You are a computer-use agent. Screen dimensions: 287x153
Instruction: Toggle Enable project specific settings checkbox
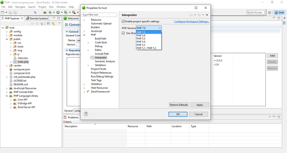pos(123,21)
